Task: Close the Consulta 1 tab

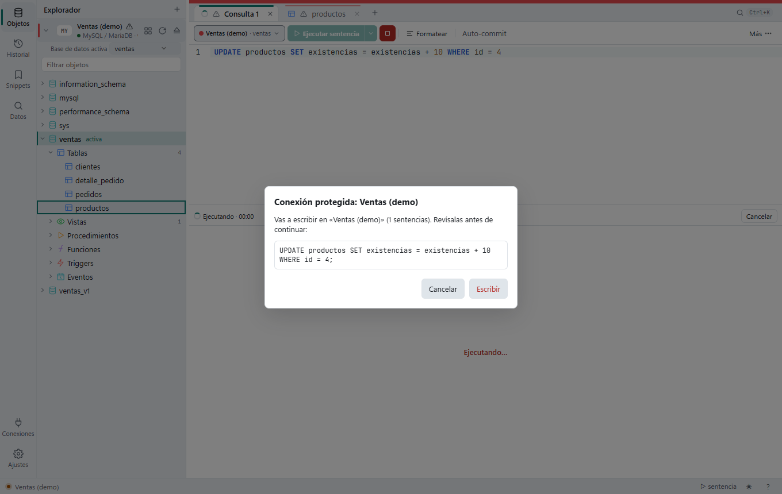Action: (270, 14)
